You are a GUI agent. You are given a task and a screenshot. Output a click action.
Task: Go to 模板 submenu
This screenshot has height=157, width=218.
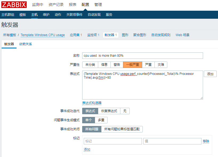click(23, 15)
